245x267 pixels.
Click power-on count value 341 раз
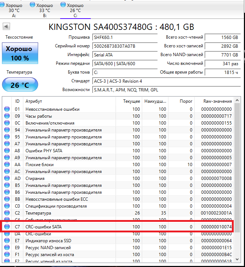click(223, 63)
